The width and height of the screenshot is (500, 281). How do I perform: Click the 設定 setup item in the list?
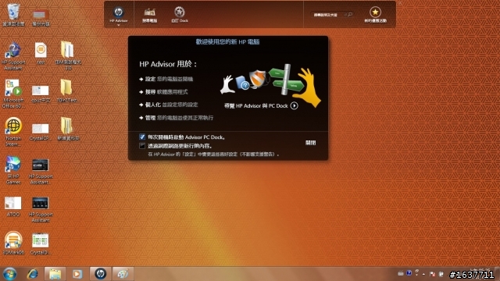[x=166, y=79]
